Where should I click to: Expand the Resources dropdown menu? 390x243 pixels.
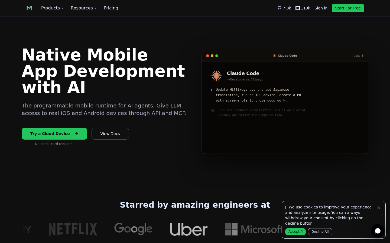coord(84,8)
